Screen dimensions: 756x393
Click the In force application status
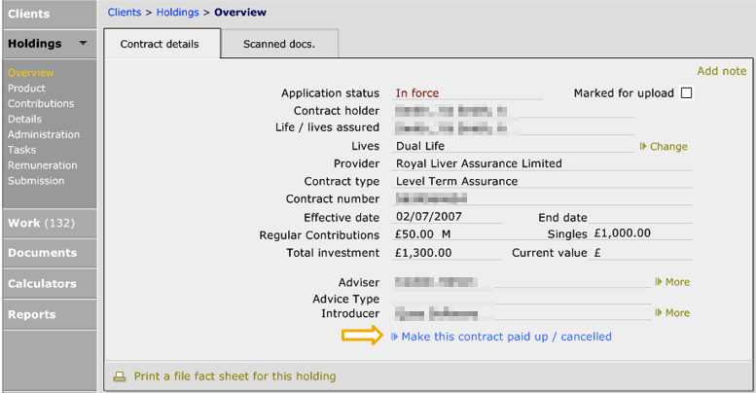(x=417, y=93)
